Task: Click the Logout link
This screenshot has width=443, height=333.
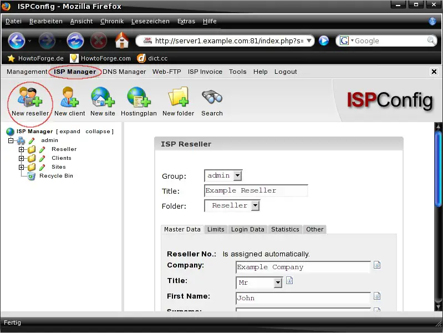Action: point(286,72)
